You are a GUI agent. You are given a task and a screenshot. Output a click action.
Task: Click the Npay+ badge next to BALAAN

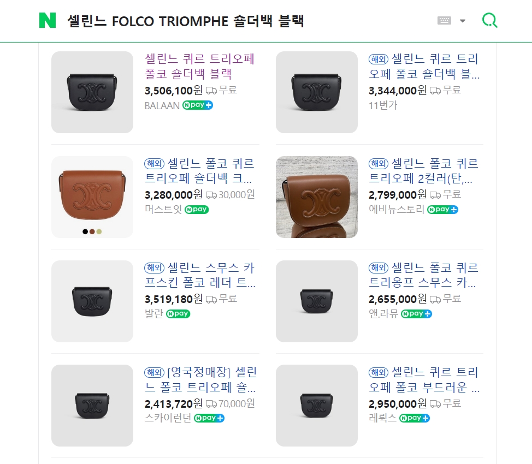click(197, 105)
